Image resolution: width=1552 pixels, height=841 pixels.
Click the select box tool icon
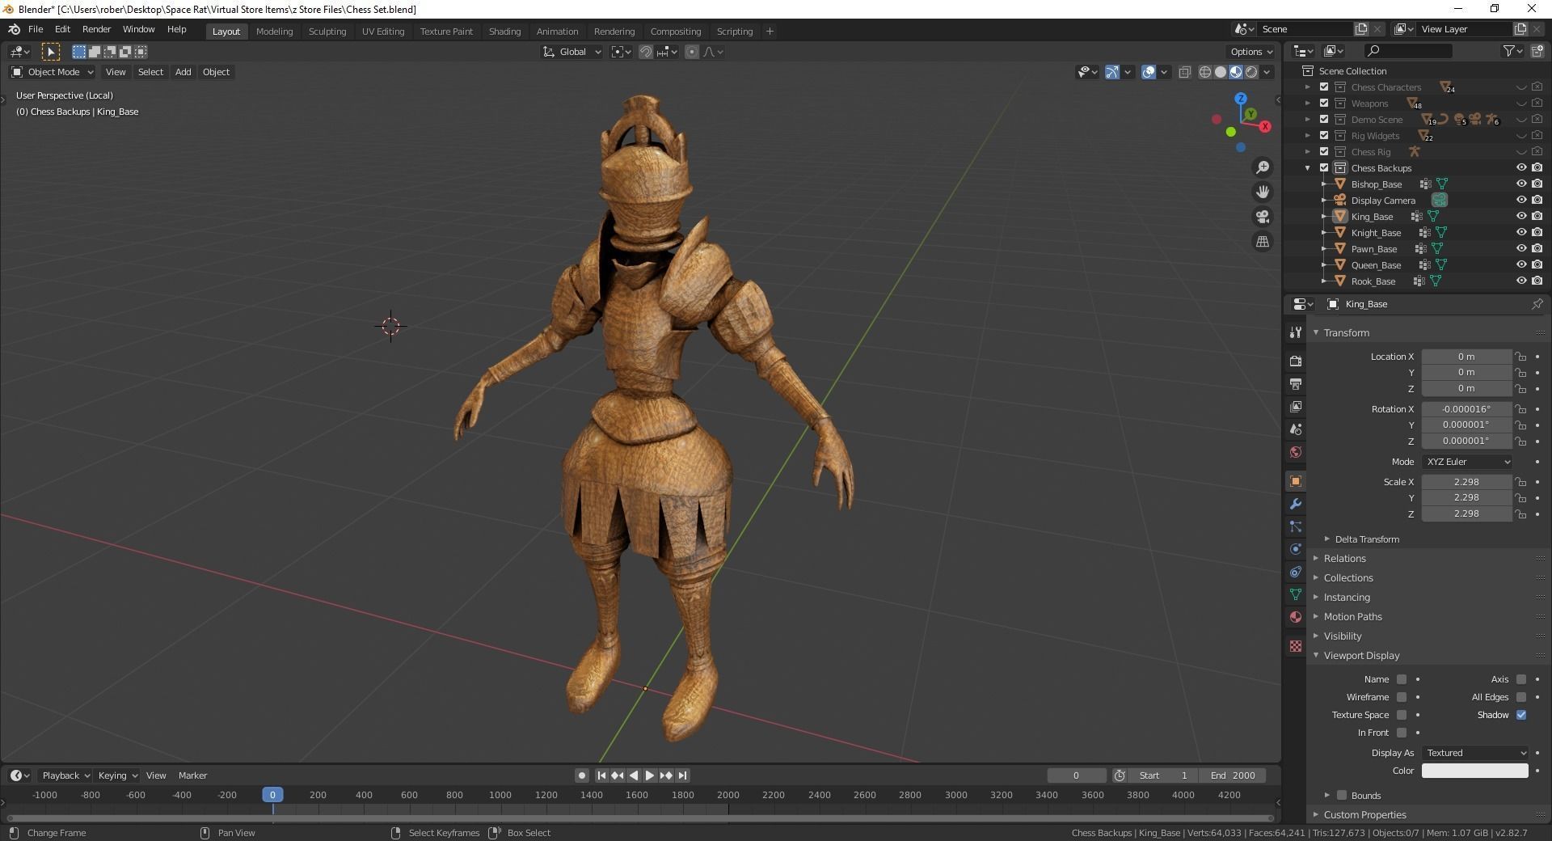tap(50, 52)
